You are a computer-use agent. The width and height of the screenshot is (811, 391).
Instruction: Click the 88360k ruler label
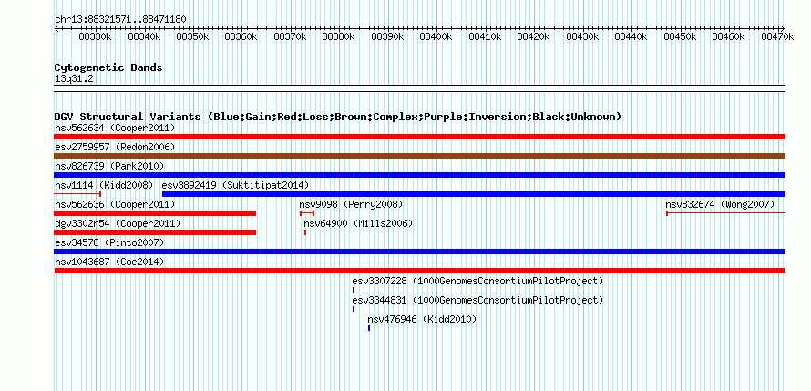coord(241,37)
